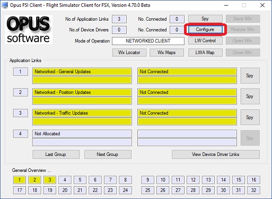Minimize the Opus FSI Client window
272x199 pixels.
(226, 5)
